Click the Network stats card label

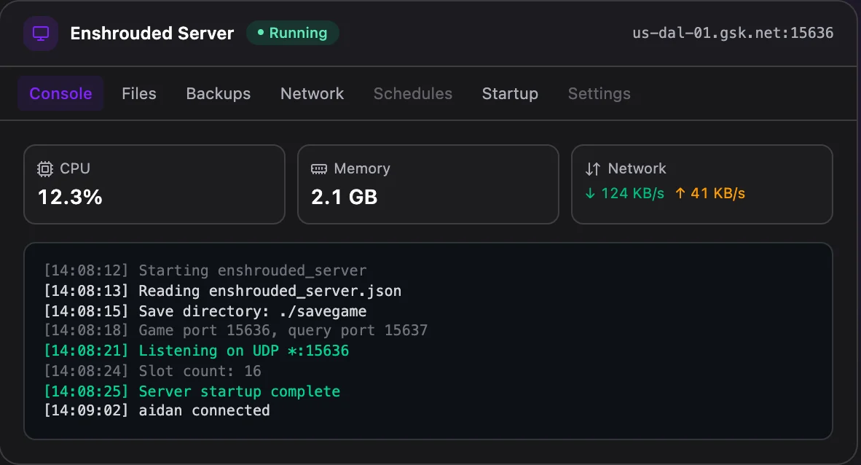[x=637, y=169]
